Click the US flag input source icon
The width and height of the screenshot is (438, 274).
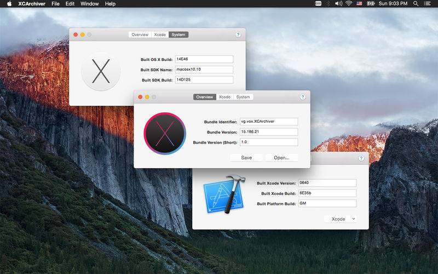359,4
